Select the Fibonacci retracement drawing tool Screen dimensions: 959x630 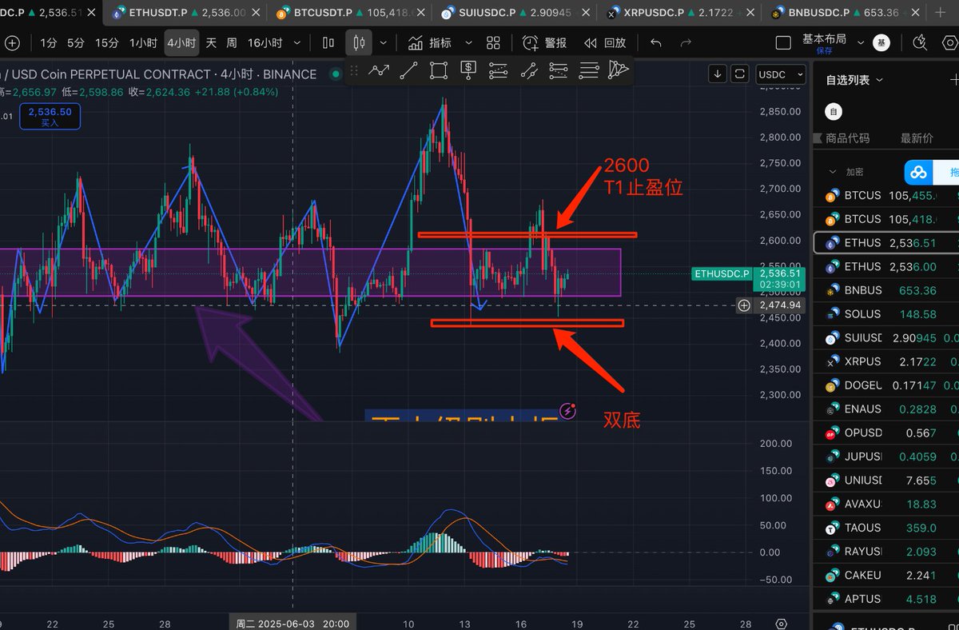point(498,70)
